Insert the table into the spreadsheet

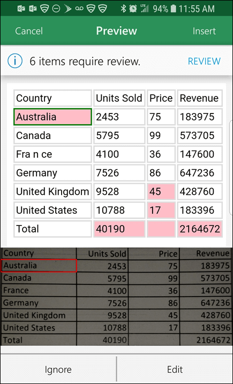click(204, 31)
